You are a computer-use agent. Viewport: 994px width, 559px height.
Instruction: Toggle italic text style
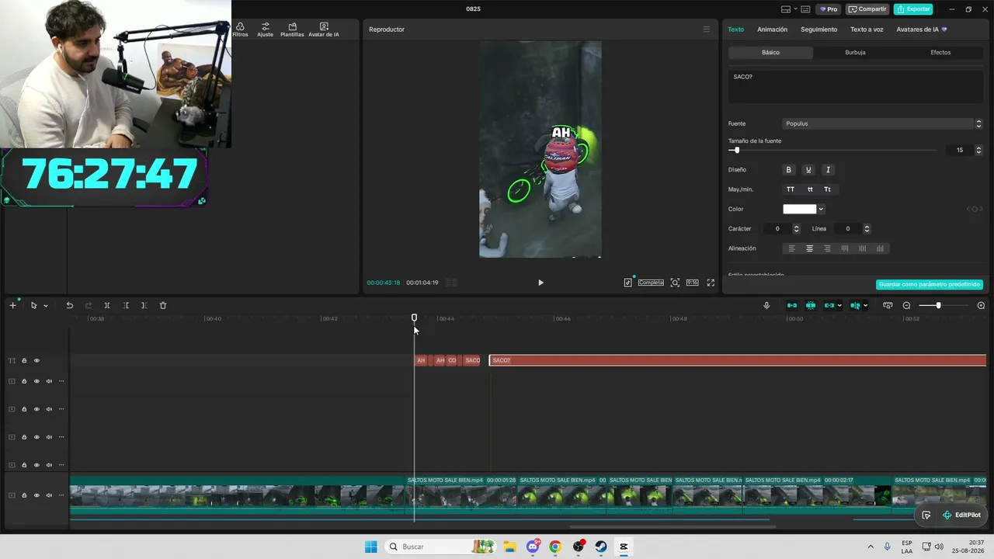coord(828,170)
